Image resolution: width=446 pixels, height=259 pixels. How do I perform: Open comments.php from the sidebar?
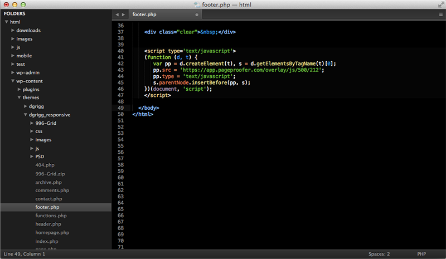pos(52,190)
